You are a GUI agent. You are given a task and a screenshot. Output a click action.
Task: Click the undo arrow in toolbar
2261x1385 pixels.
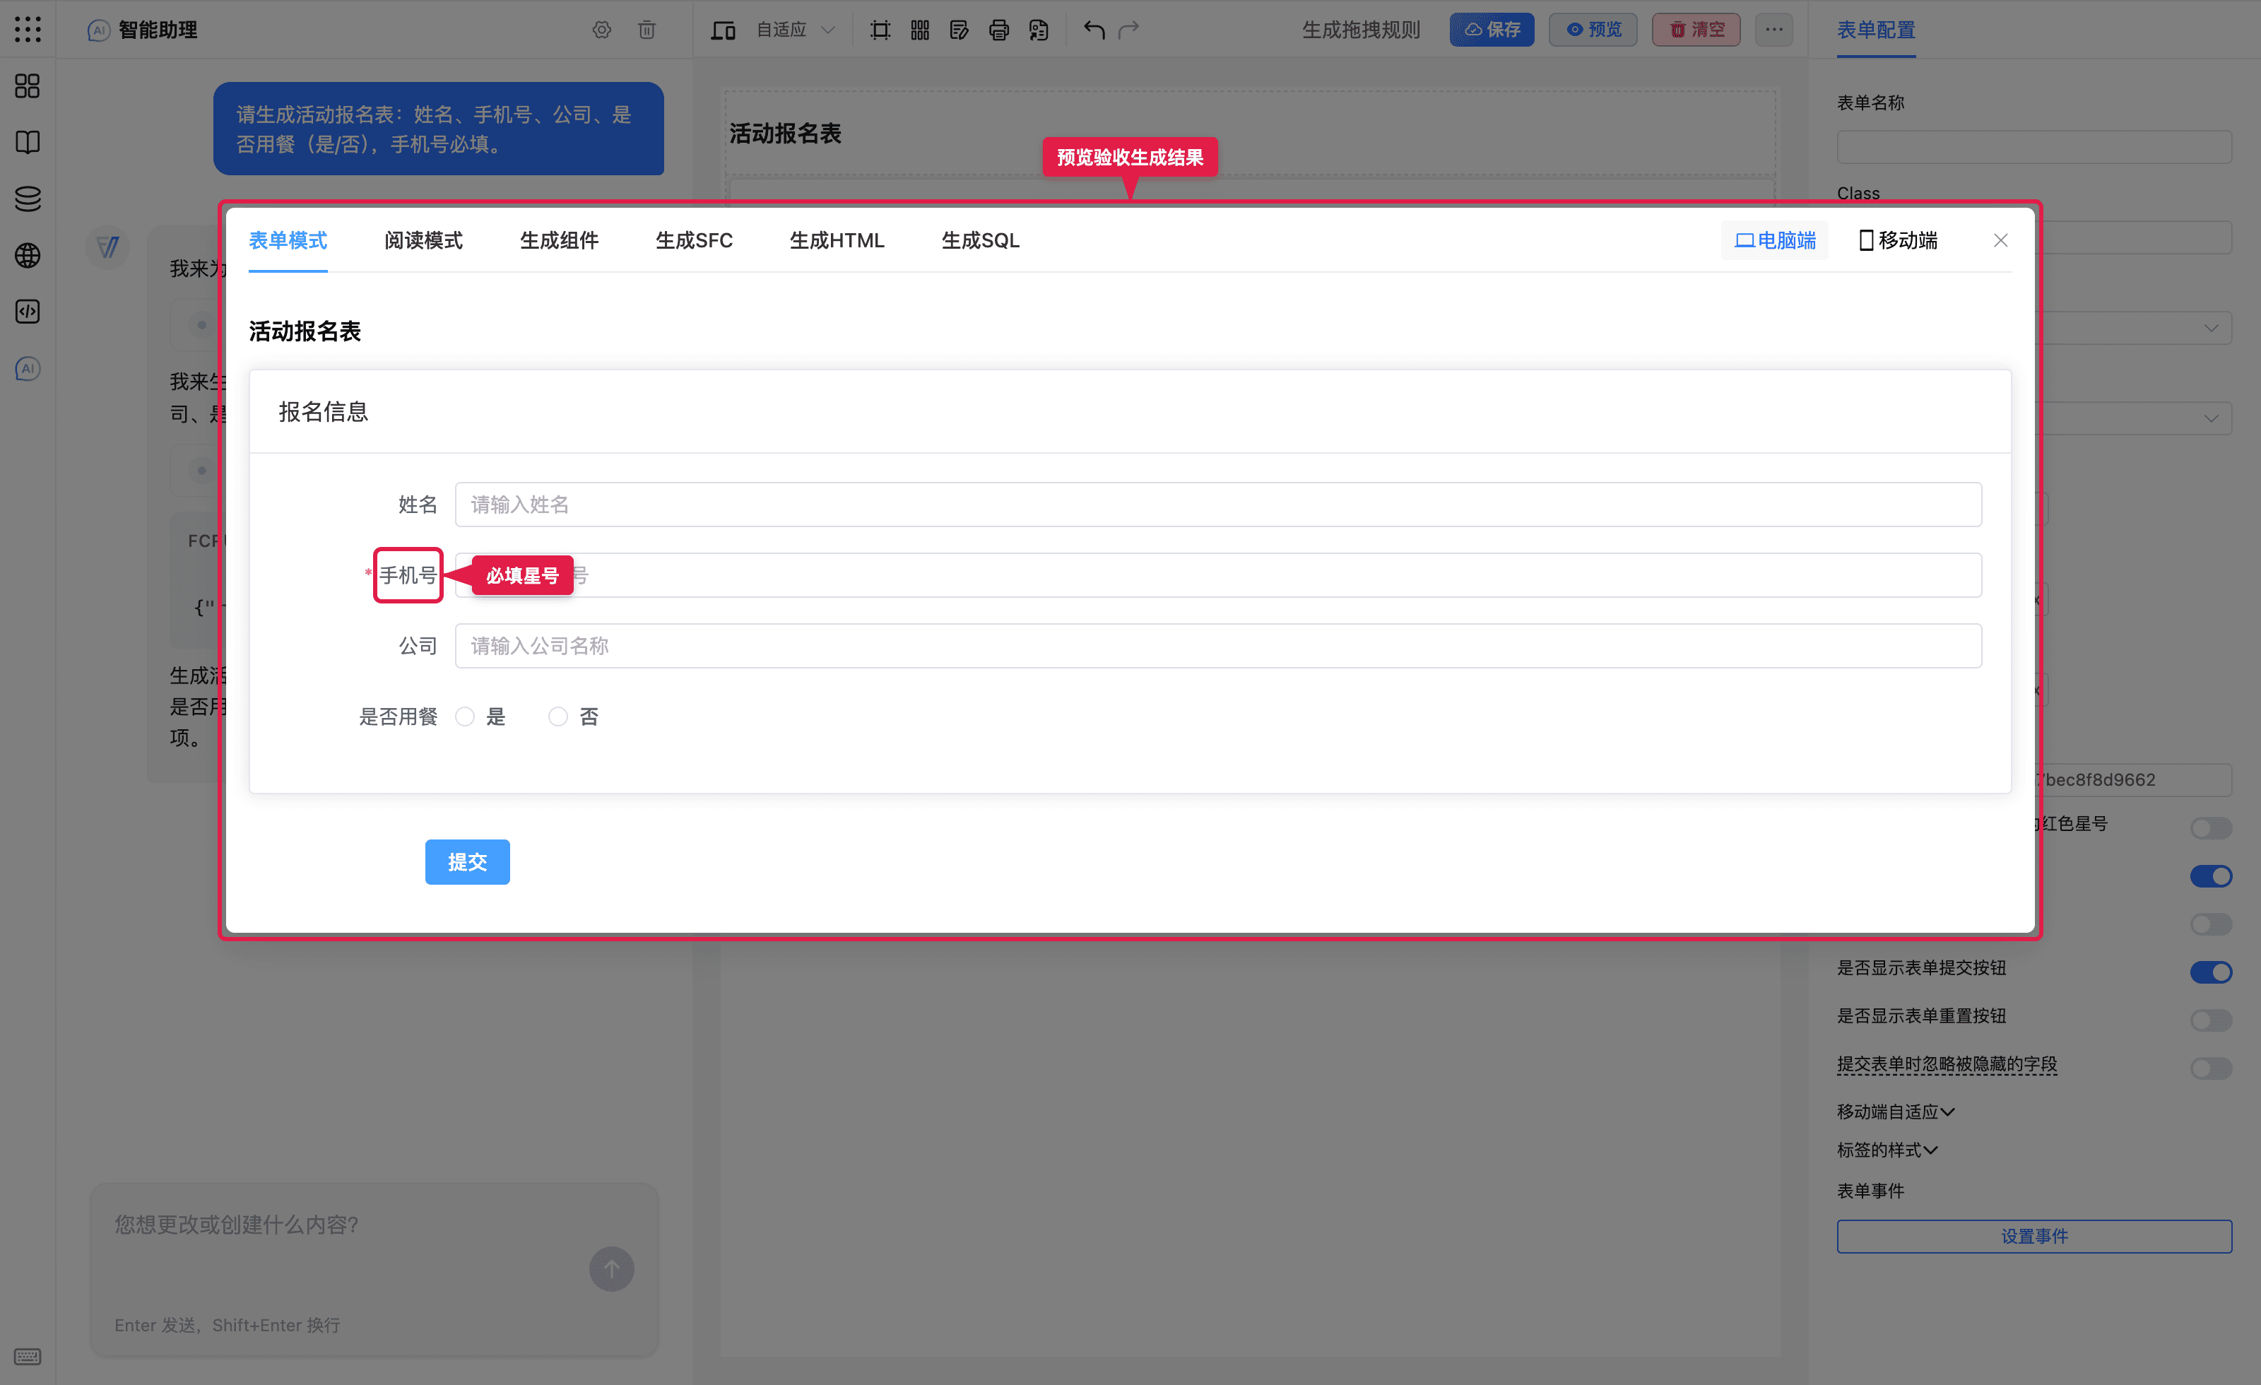point(1094,30)
